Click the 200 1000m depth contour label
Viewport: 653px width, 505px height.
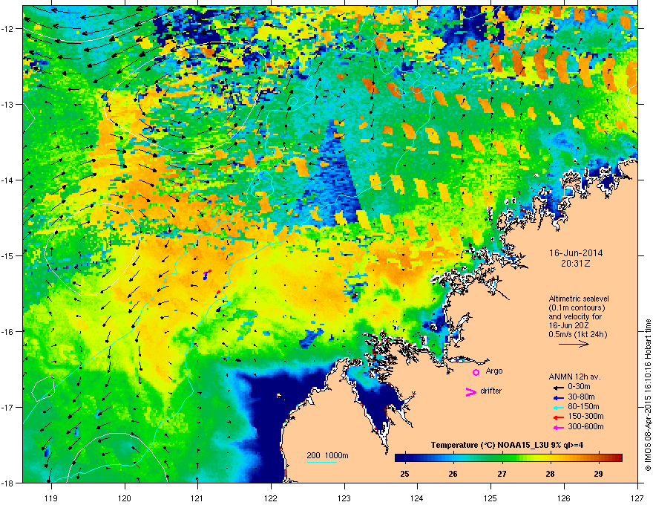point(327,455)
